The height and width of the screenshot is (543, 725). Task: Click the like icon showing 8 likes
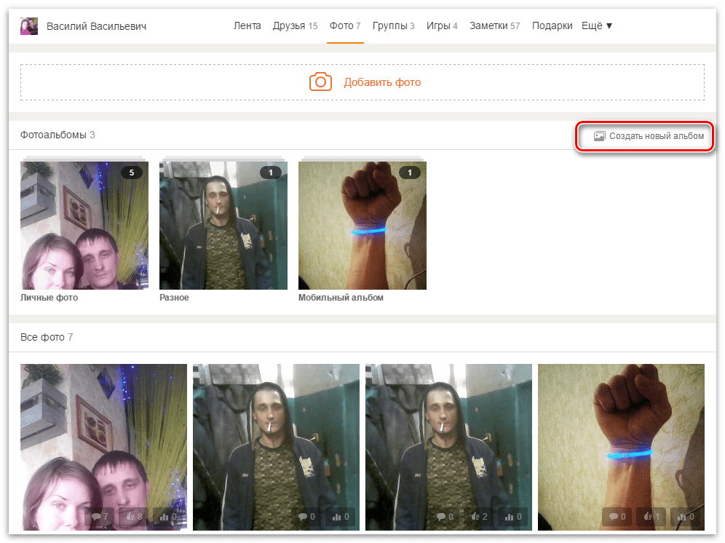tap(130, 517)
